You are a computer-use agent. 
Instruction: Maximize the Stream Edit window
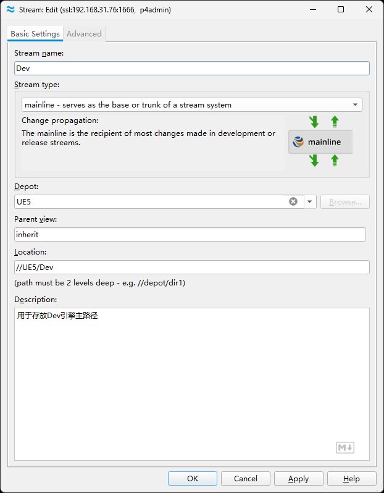pos(341,9)
